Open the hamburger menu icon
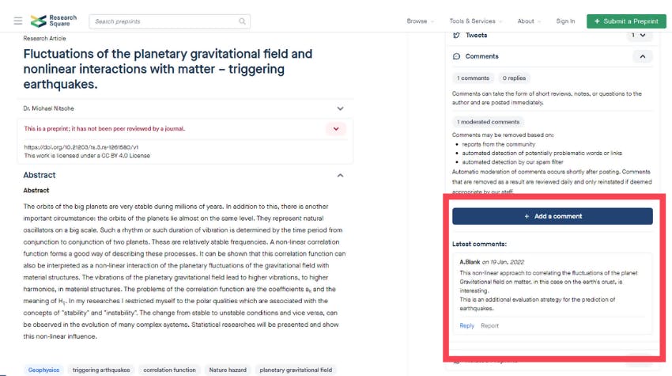This screenshot has width=672, height=376. click(x=18, y=21)
